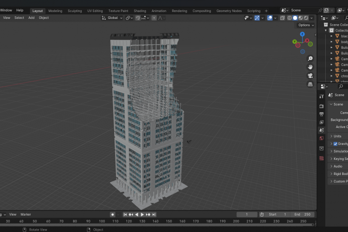
Task: Open the Tool properties tab icon
Action: (321, 96)
